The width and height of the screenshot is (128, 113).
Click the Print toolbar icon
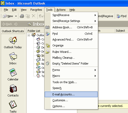pyautogui.click(x=22, y=16)
